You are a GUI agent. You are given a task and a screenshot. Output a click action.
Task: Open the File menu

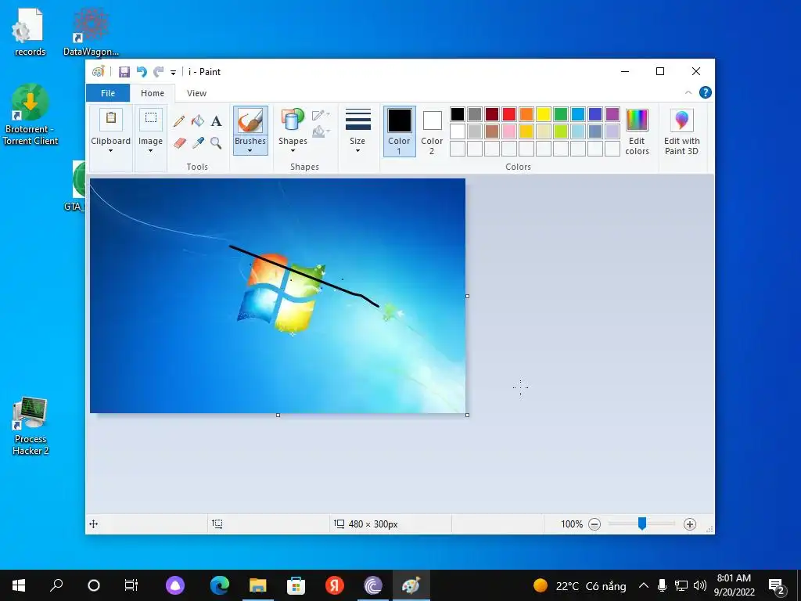pos(108,93)
